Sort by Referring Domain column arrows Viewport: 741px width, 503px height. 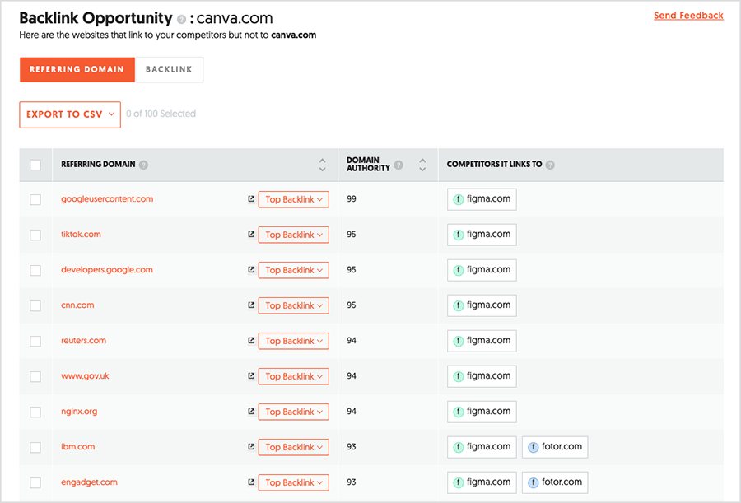click(322, 165)
